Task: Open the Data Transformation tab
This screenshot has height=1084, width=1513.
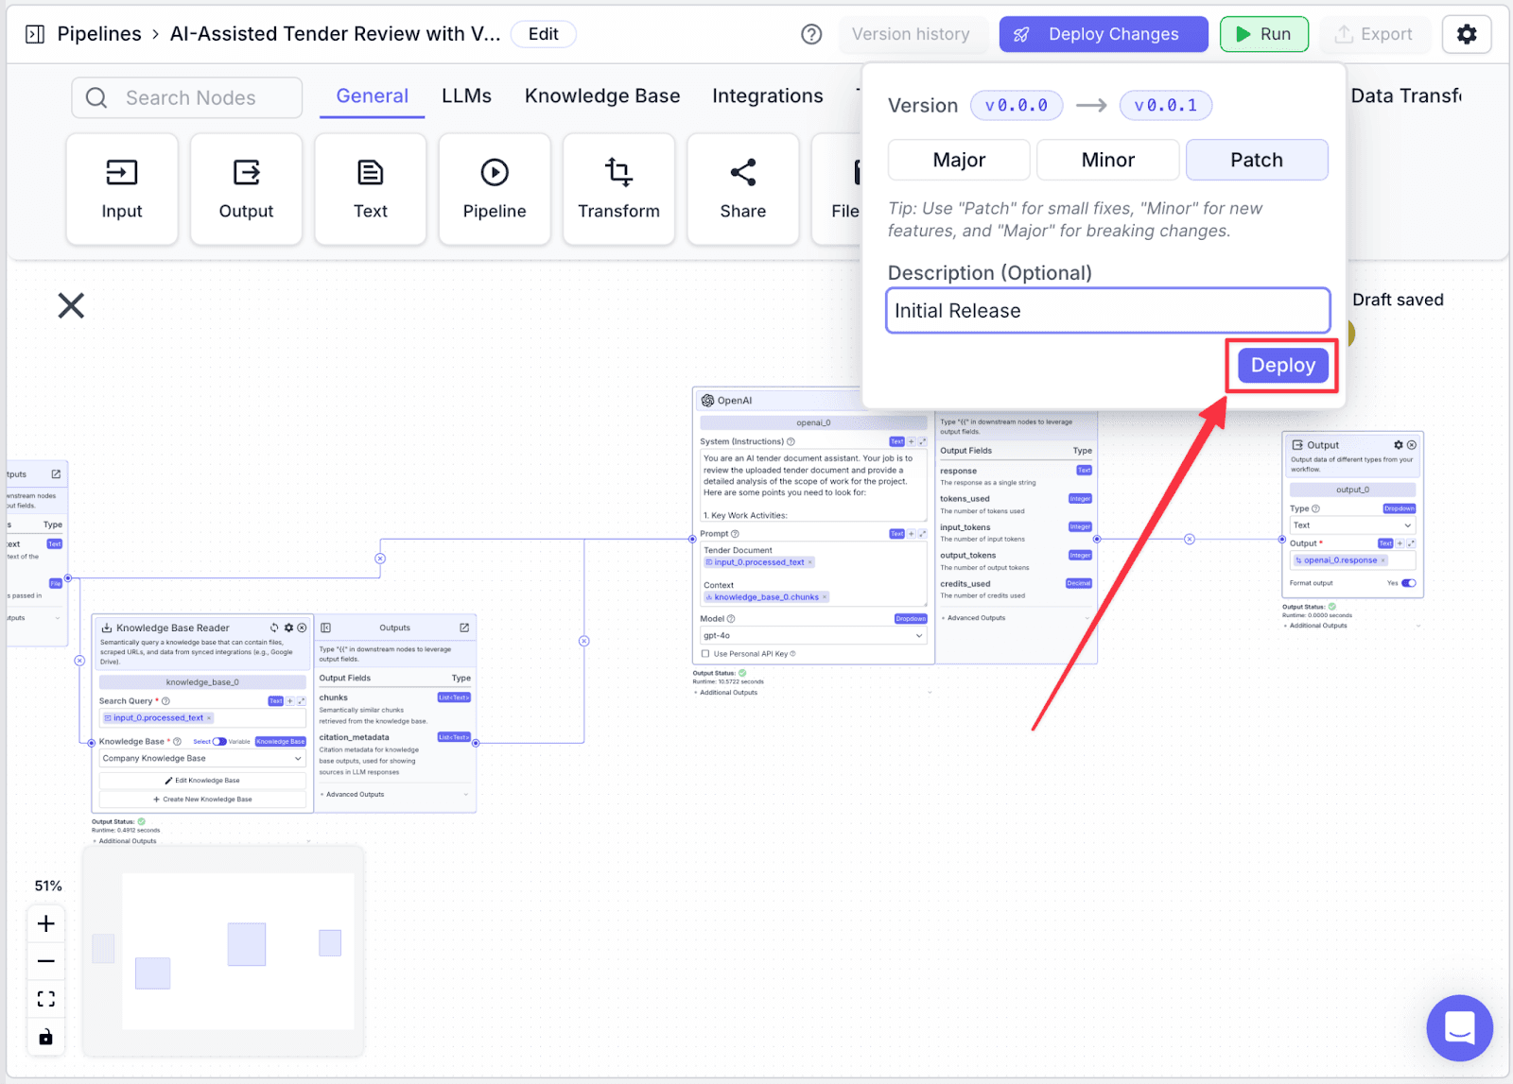Action: point(1406,96)
